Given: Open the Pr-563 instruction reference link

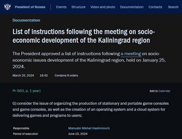Looking at the screenshot, I should 26,91.
